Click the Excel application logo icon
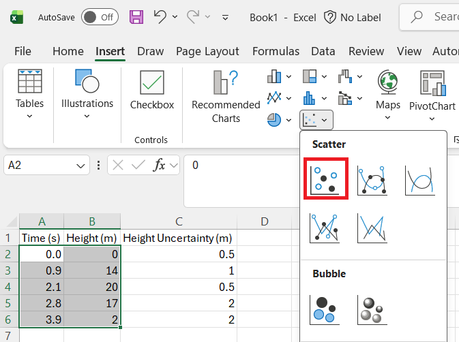 pos(17,17)
